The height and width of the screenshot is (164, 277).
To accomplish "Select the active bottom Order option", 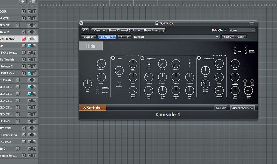I will tap(235, 53).
